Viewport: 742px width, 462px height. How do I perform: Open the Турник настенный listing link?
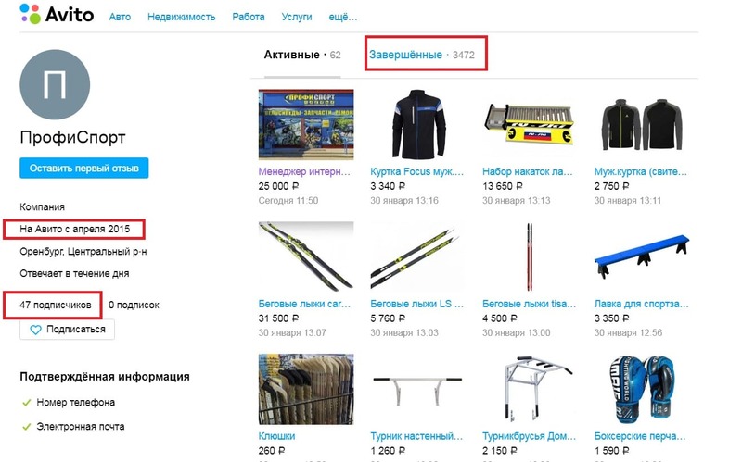(x=416, y=436)
